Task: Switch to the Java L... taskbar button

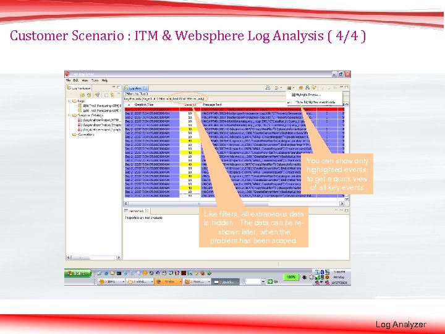Action: click(x=226, y=282)
